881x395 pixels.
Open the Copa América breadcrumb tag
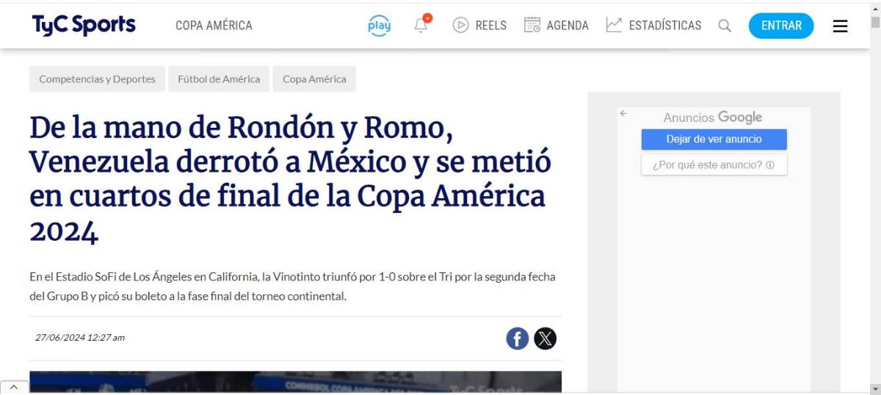pos(314,79)
